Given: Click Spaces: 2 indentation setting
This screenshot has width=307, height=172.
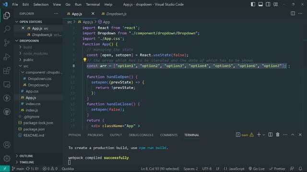Looking at the screenshot, I should pyautogui.click(x=190, y=169).
